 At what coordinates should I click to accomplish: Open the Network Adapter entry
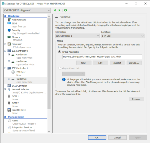click(x=20, y=89)
